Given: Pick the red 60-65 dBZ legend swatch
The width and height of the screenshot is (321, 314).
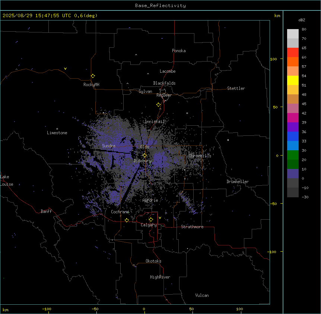Looking at the screenshot, I should click(x=293, y=52).
